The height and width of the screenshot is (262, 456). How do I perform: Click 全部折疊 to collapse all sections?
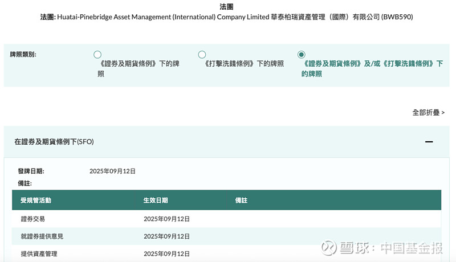(x=428, y=112)
